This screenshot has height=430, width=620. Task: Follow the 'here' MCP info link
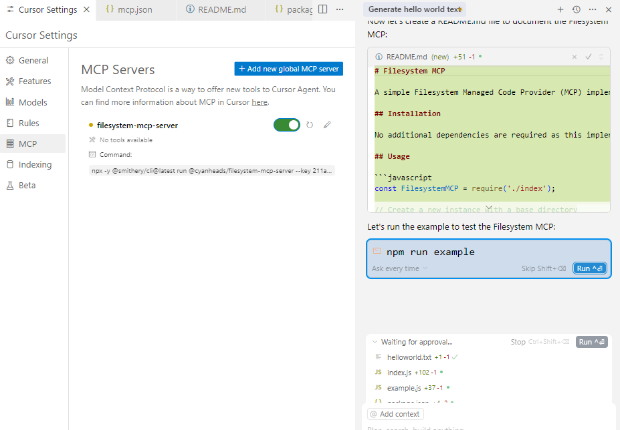260,102
